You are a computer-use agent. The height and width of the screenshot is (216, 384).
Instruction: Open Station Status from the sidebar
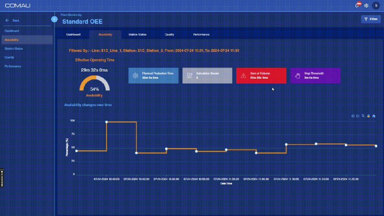(14, 48)
